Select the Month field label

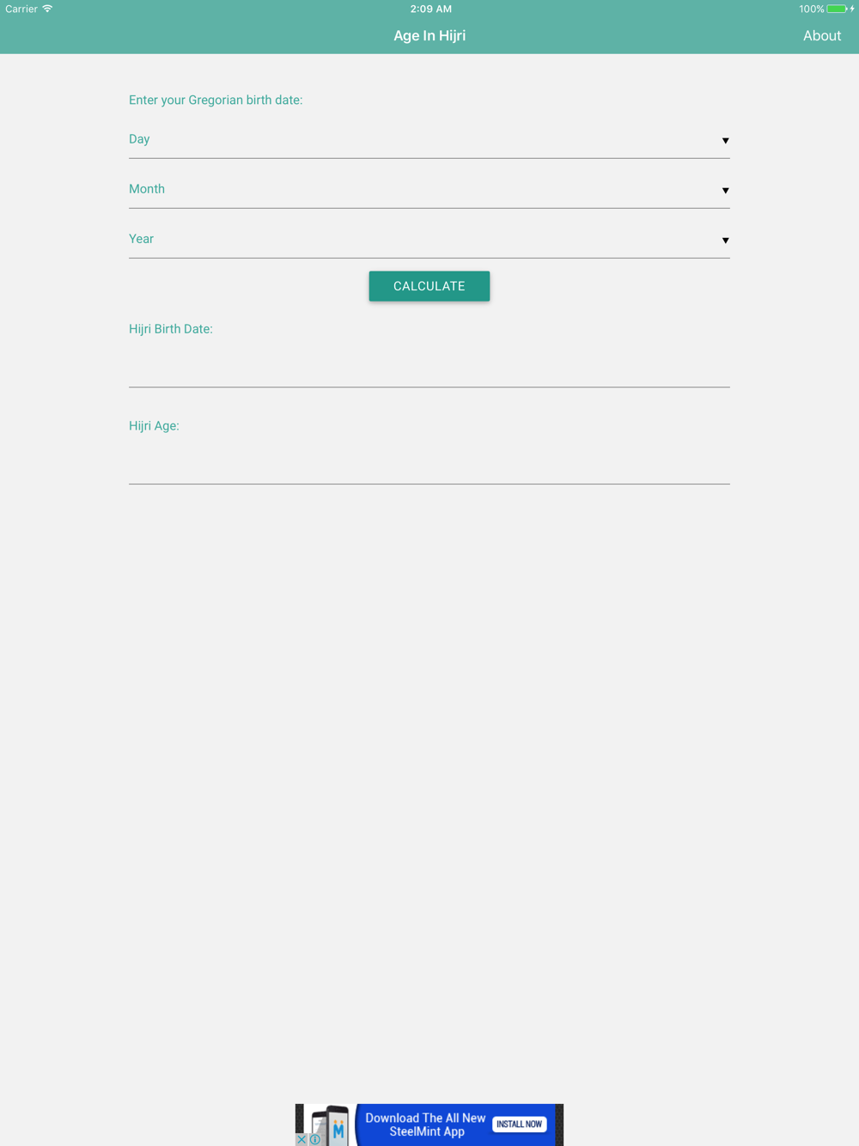click(147, 189)
